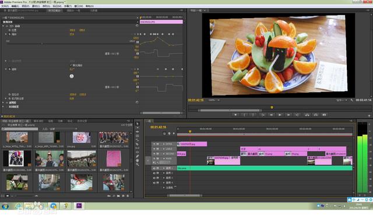Click the Extract button
The width and height of the screenshot is (373, 219).
point(316,115)
